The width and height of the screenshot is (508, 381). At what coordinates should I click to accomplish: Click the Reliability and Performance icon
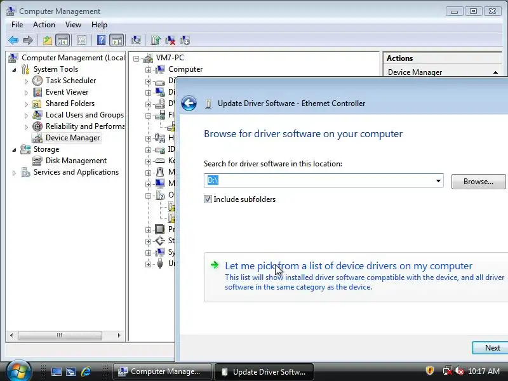coord(37,126)
